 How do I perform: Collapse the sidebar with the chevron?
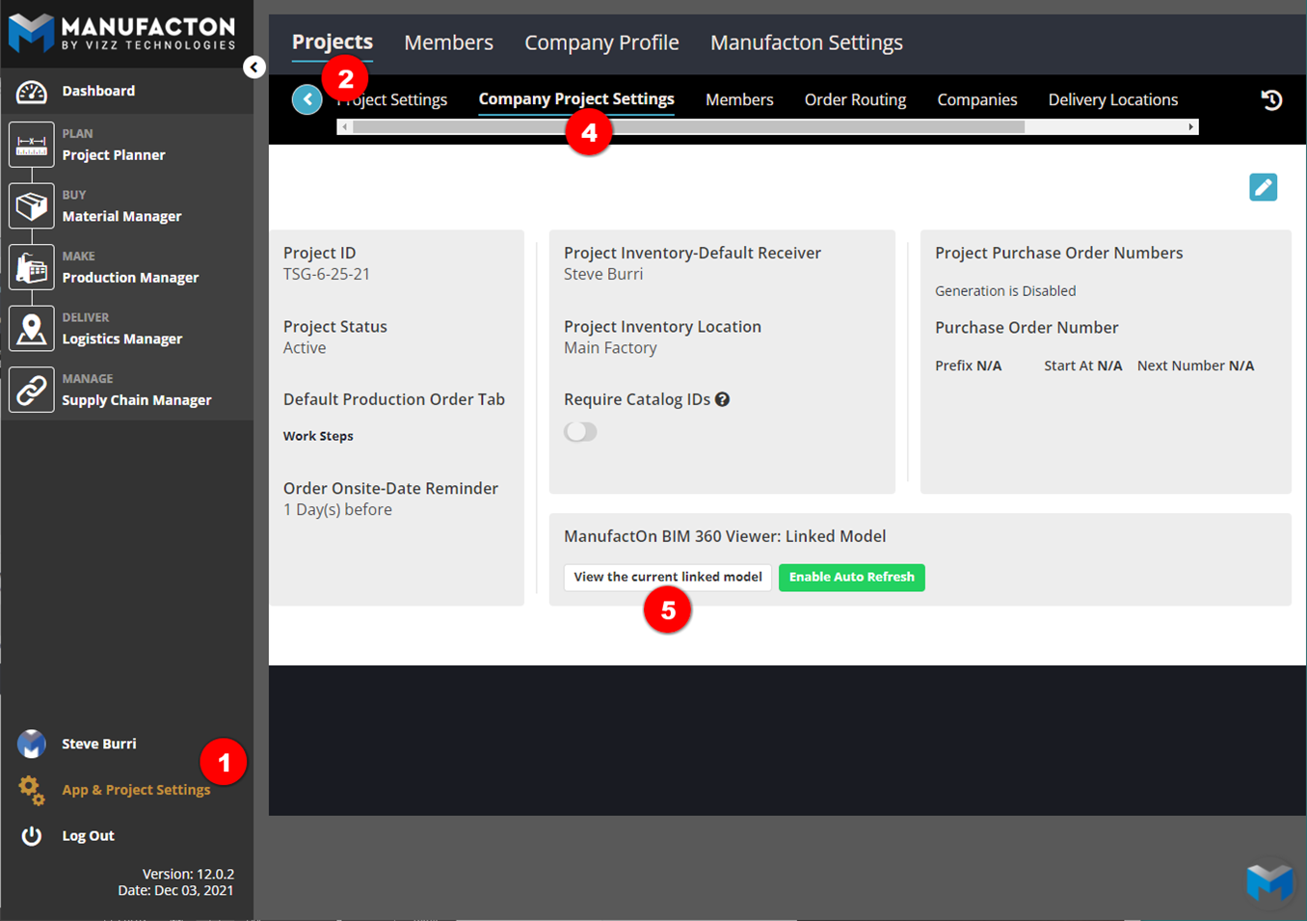253,67
